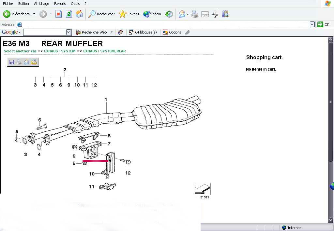The image size is (334, 231).
Task: Click the lightning-bolt toolbar icon
Action: [215, 14]
